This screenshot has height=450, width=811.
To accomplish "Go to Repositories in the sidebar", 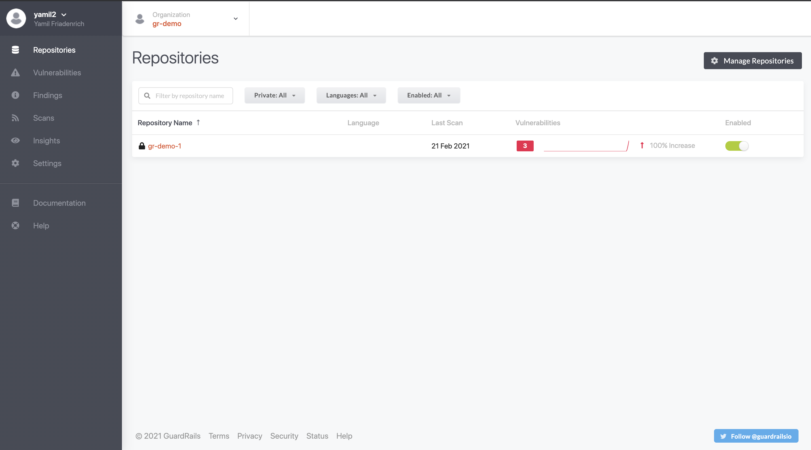I will [x=54, y=50].
